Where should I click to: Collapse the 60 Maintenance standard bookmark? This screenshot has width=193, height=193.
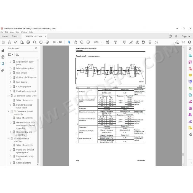tap(9, 138)
